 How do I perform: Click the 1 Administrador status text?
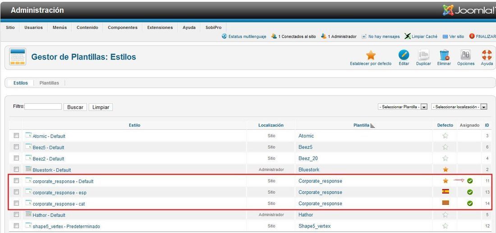coord(342,37)
